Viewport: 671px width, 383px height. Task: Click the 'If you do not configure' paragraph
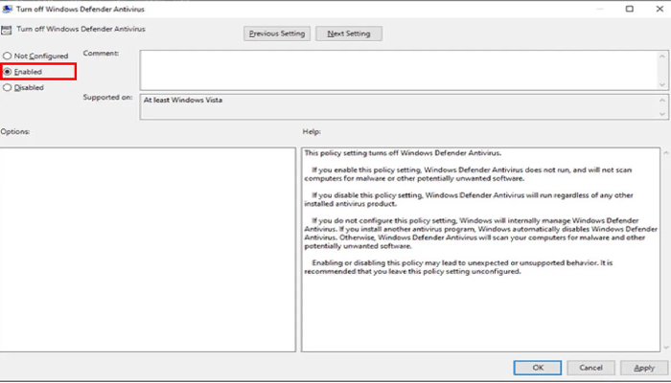click(x=481, y=233)
